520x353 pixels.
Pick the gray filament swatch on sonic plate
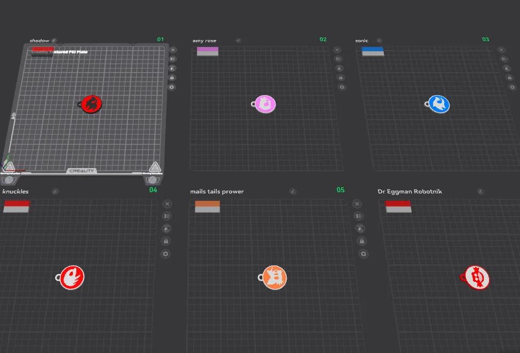click(x=373, y=53)
